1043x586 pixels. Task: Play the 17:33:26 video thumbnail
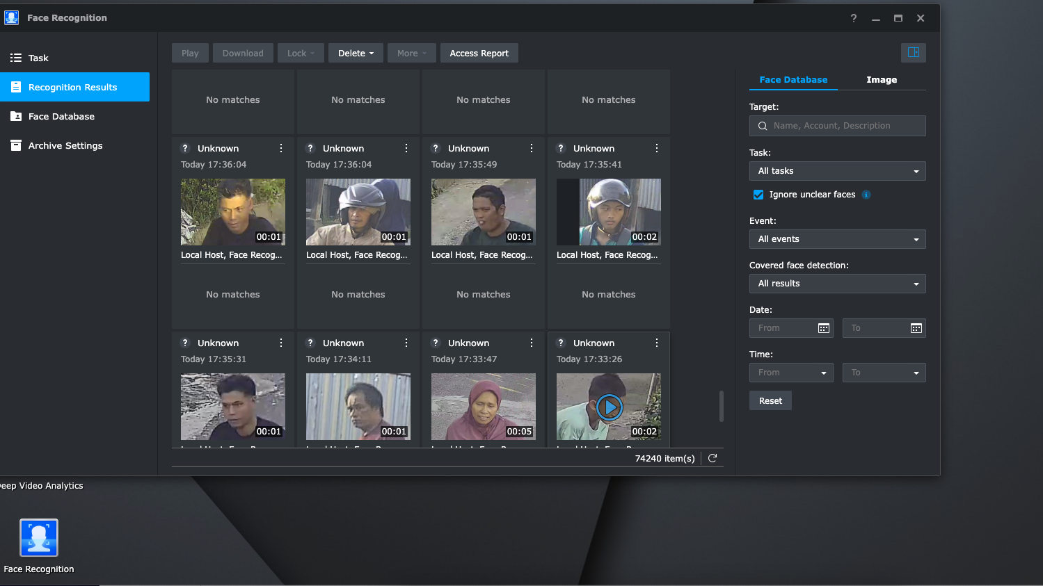[x=609, y=407]
